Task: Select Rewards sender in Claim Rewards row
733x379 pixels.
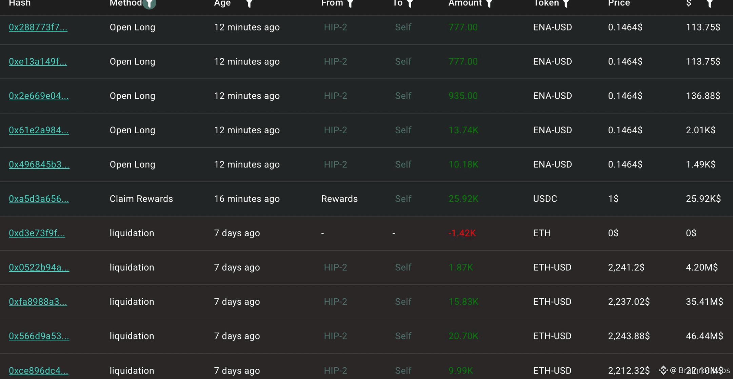Action: pyautogui.click(x=339, y=199)
